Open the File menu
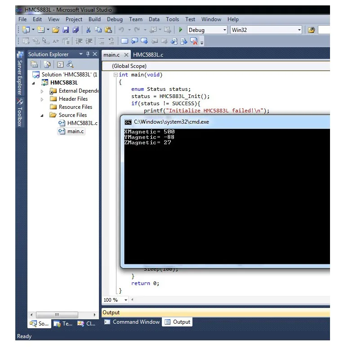This screenshot has width=348, height=348. pyautogui.click(x=22, y=19)
